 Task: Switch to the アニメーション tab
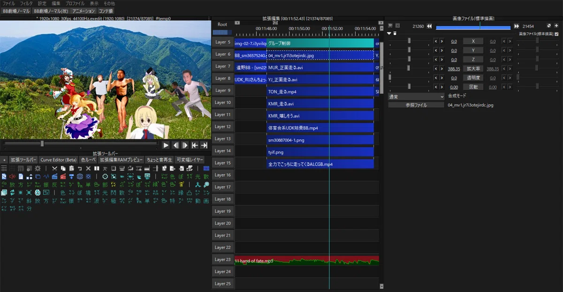click(84, 11)
